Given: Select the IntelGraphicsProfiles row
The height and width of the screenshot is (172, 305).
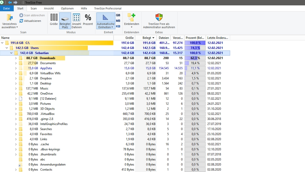Looking at the screenshot, I should [115, 124].
